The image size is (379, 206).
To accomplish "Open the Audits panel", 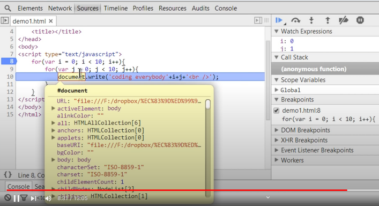I will pyautogui.click(x=200, y=8).
